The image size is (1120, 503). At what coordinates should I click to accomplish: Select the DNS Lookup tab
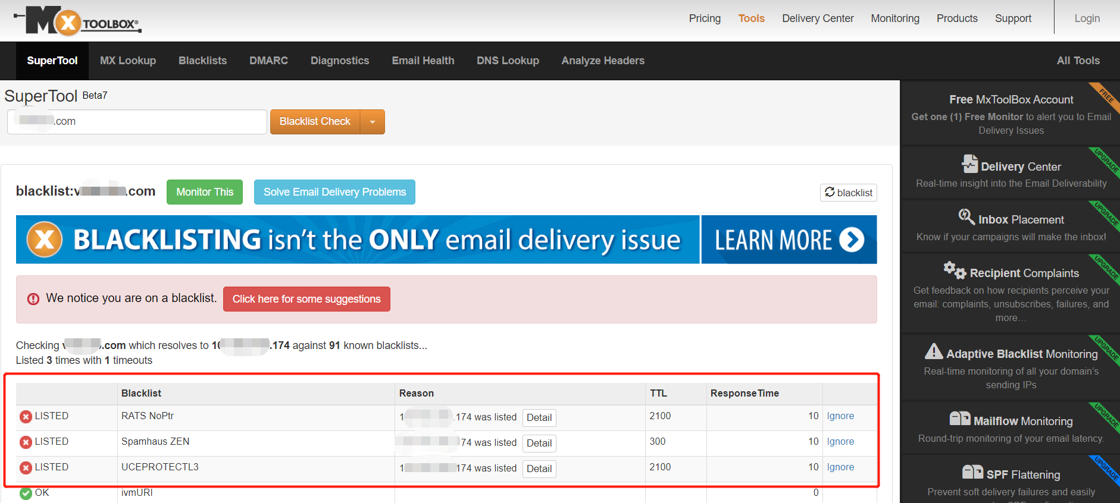(508, 61)
